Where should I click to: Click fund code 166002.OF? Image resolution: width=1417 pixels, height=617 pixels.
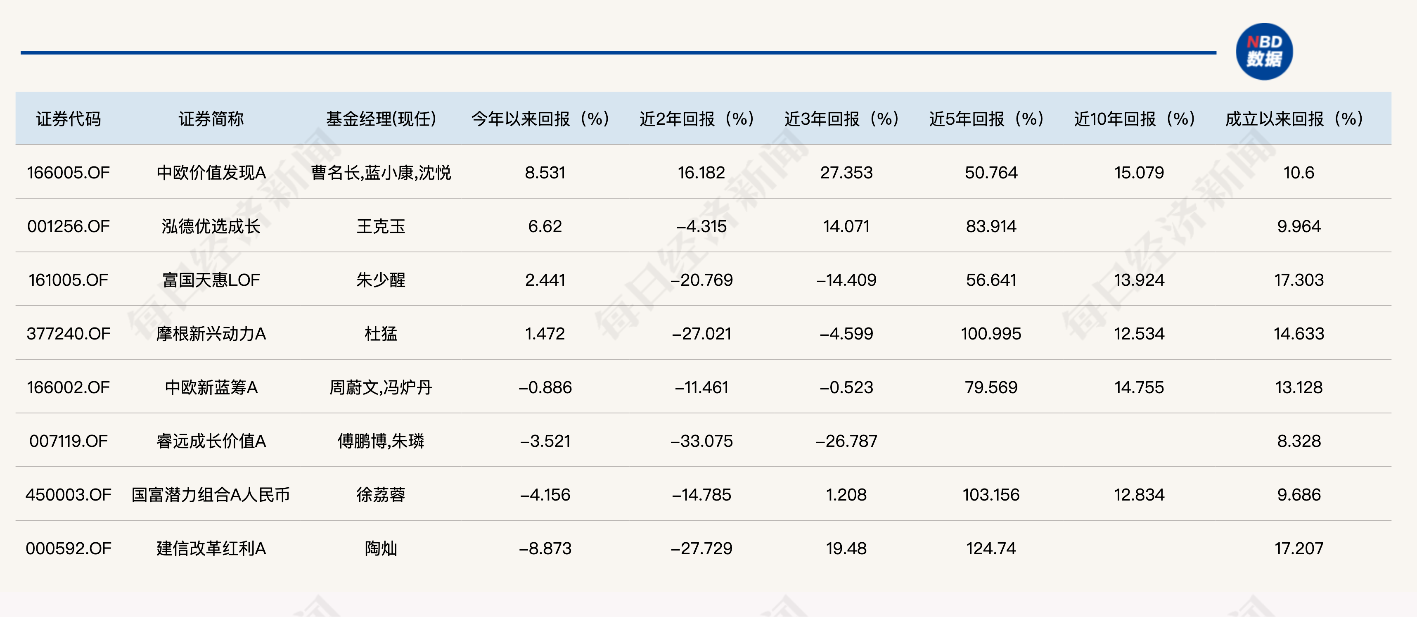point(68,387)
